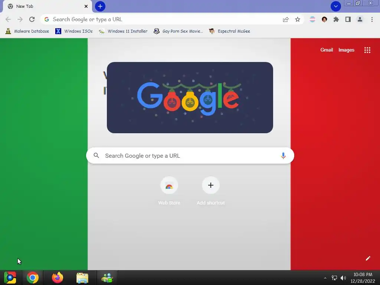The width and height of the screenshot is (380, 285).
Task: Bookmark this tab with the star icon
Action: 298,19
